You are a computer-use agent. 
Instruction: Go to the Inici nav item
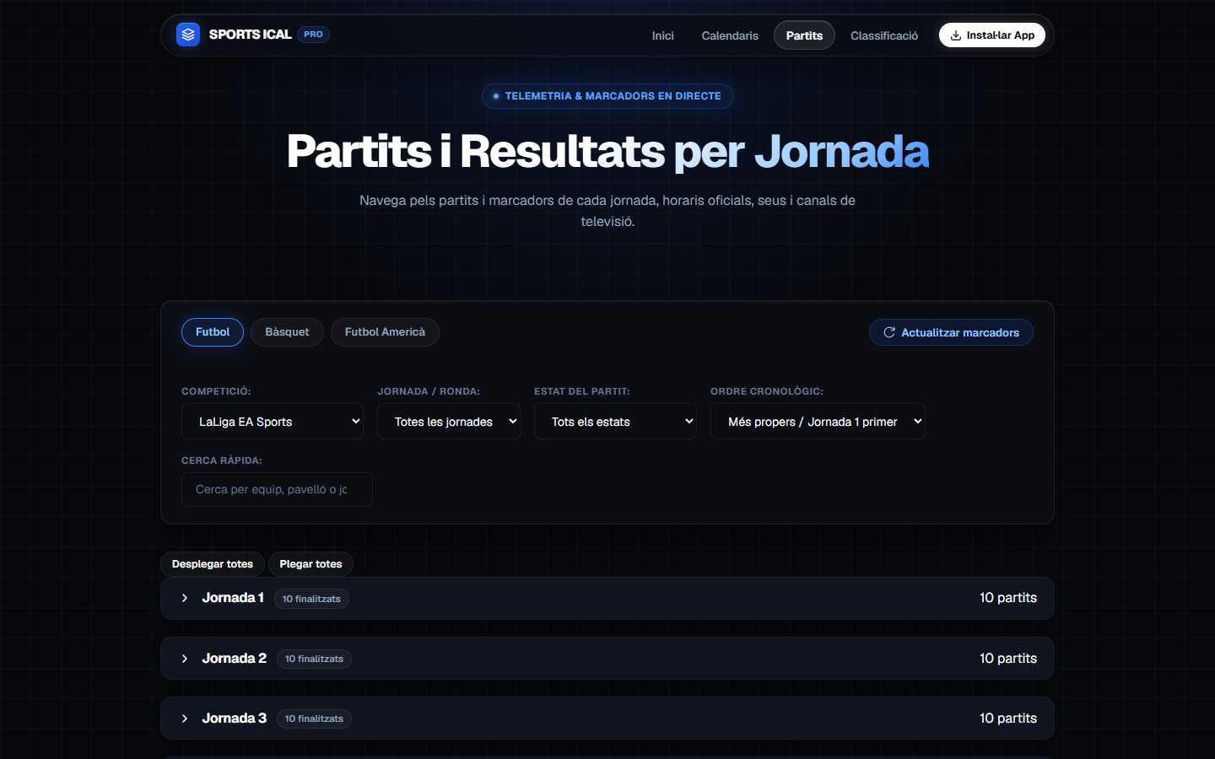[x=663, y=35]
